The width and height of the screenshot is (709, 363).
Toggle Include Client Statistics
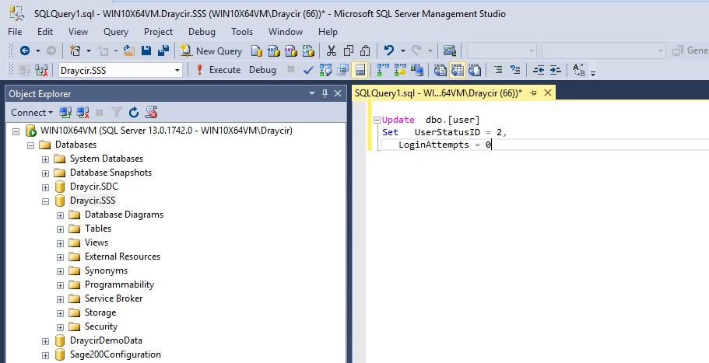pos(417,70)
